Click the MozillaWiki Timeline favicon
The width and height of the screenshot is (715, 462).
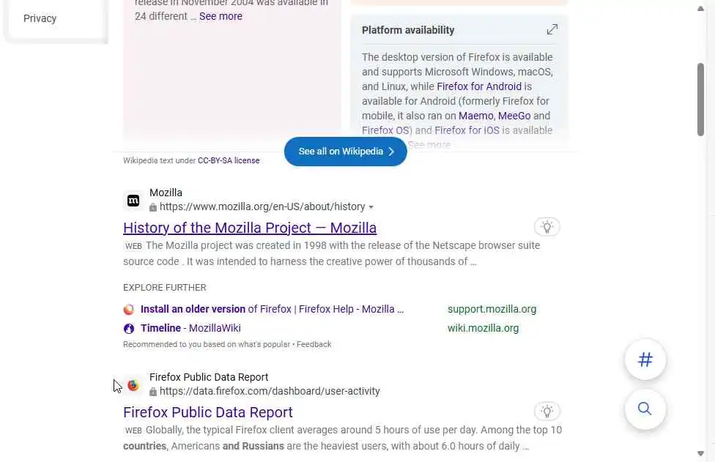coord(129,329)
